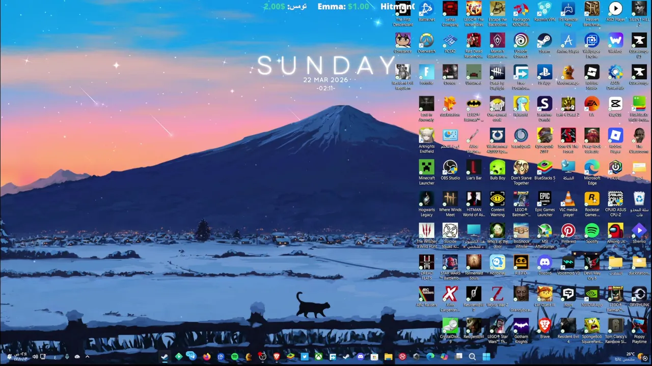Launch The Witcher 3 Wild Hunt icon
The height and width of the screenshot is (366, 652).
pos(426,235)
